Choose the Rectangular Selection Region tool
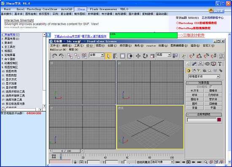 [x=122, y=56]
